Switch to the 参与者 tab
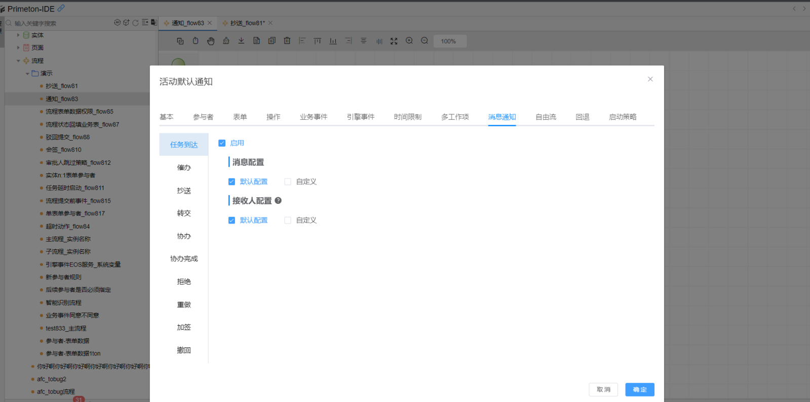The image size is (810, 402). (x=203, y=117)
